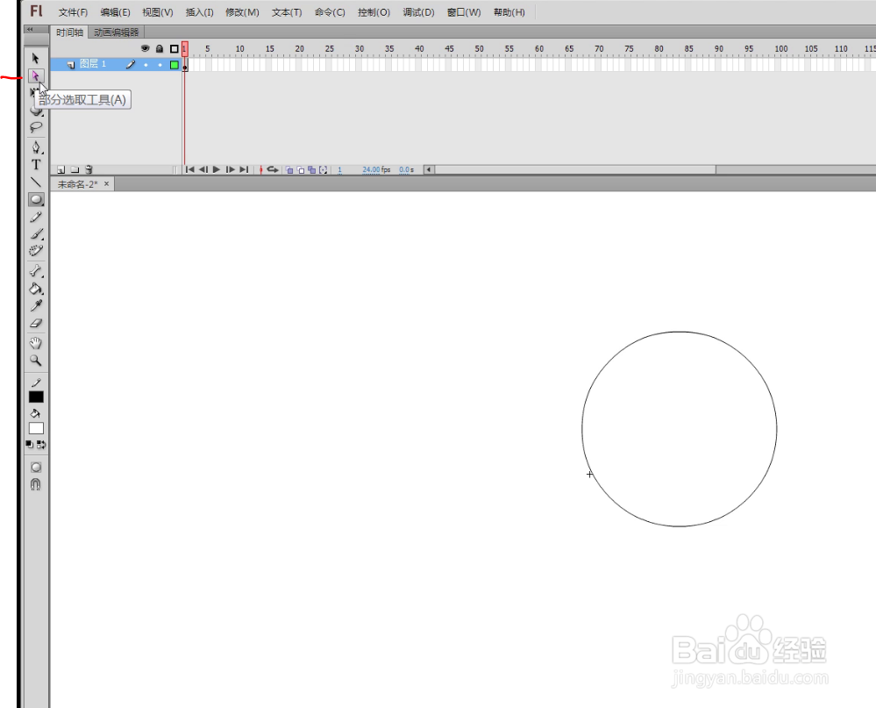This screenshot has width=876, height=708.
Task: Toggle onion skin mode in timeline
Action: 290,169
